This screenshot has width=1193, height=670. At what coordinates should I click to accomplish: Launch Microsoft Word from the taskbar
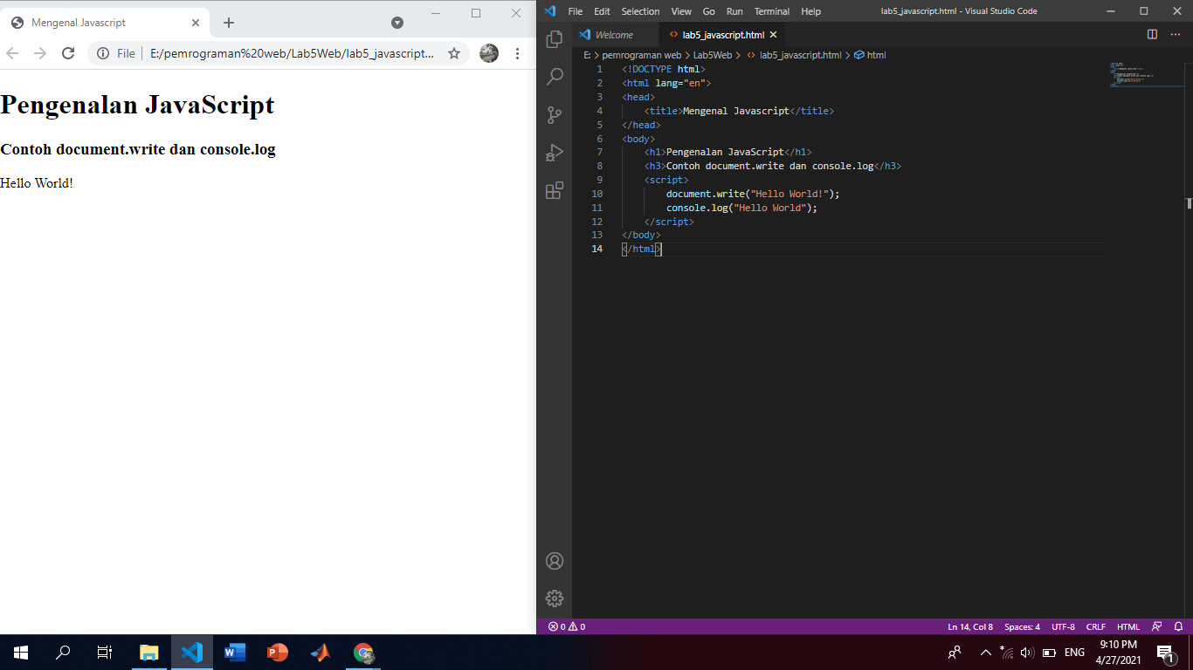233,652
